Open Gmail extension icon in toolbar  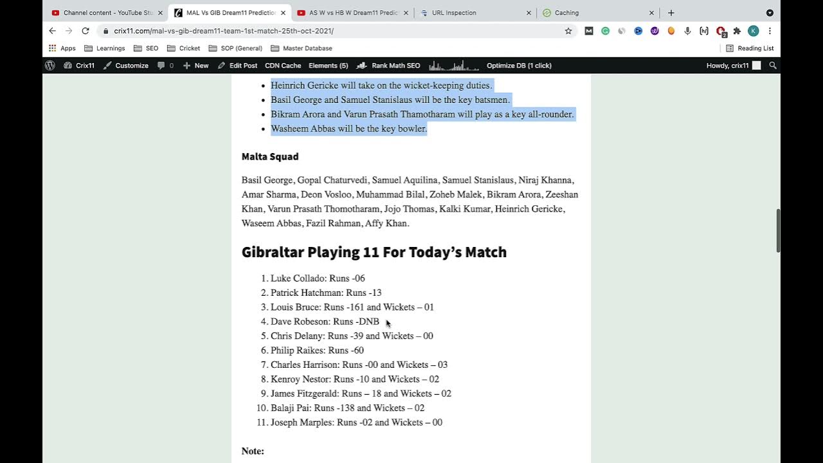588,31
